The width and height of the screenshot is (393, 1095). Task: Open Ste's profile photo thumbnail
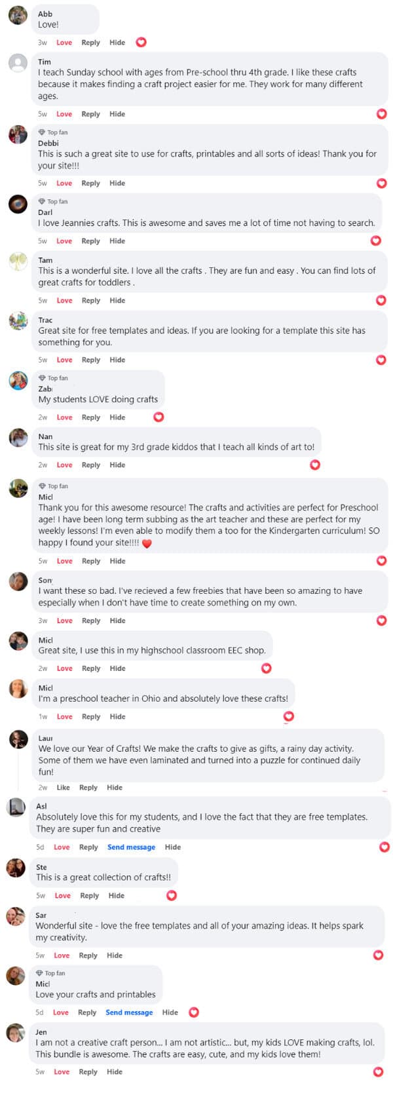(16, 868)
